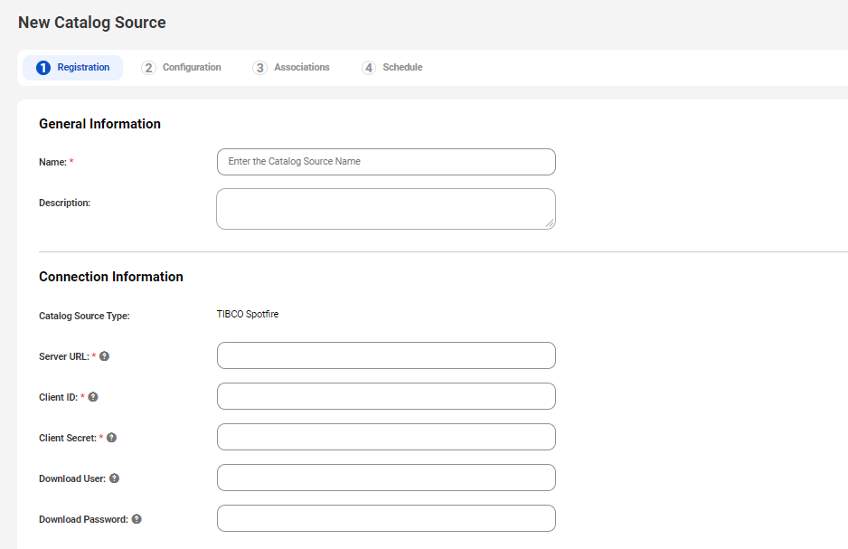Screen dimensions: 848x549
Task: Click into the Description text area
Action: pos(386,209)
